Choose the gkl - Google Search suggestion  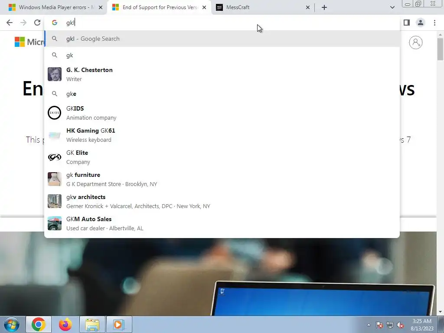[222, 39]
